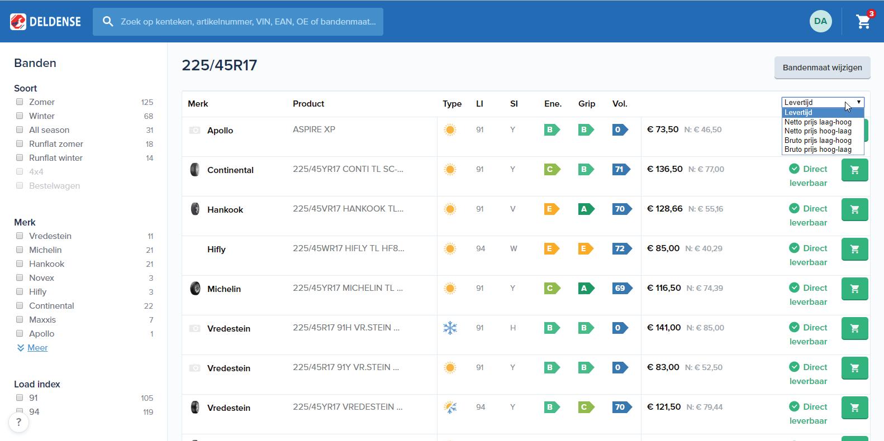The width and height of the screenshot is (884, 441).
Task: Click Apollo placeholder photo icon
Action: (x=194, y=130)
